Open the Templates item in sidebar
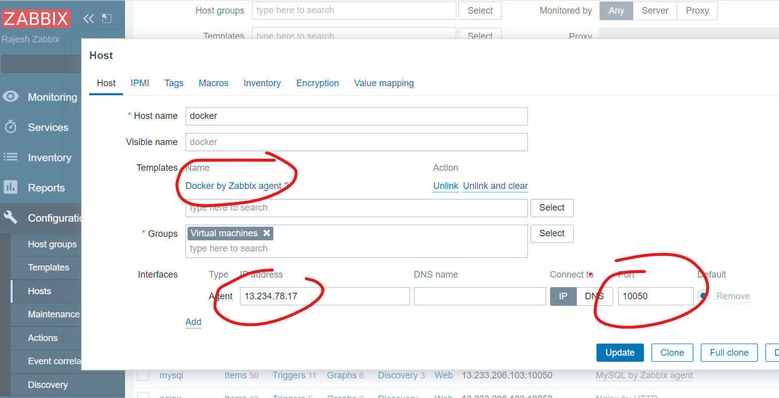 click(48, 268)
